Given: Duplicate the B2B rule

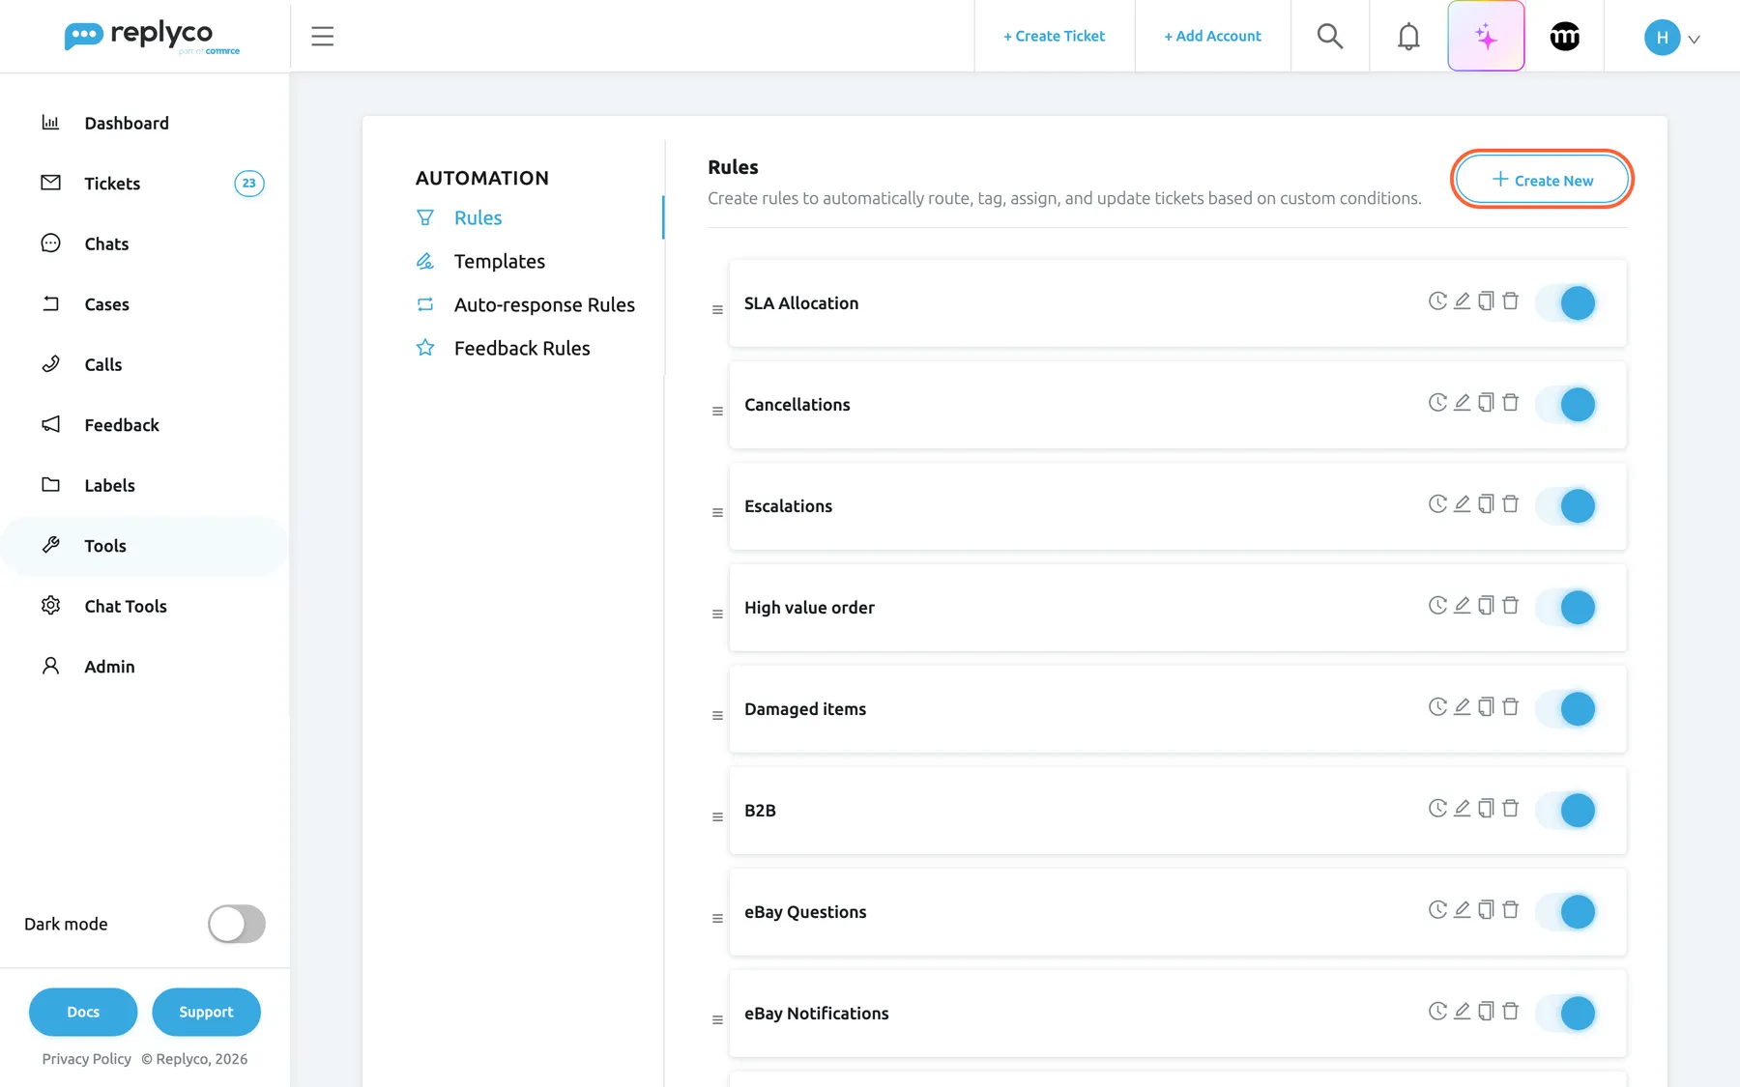Looking at the screenshot, I should click(1486, 808).
